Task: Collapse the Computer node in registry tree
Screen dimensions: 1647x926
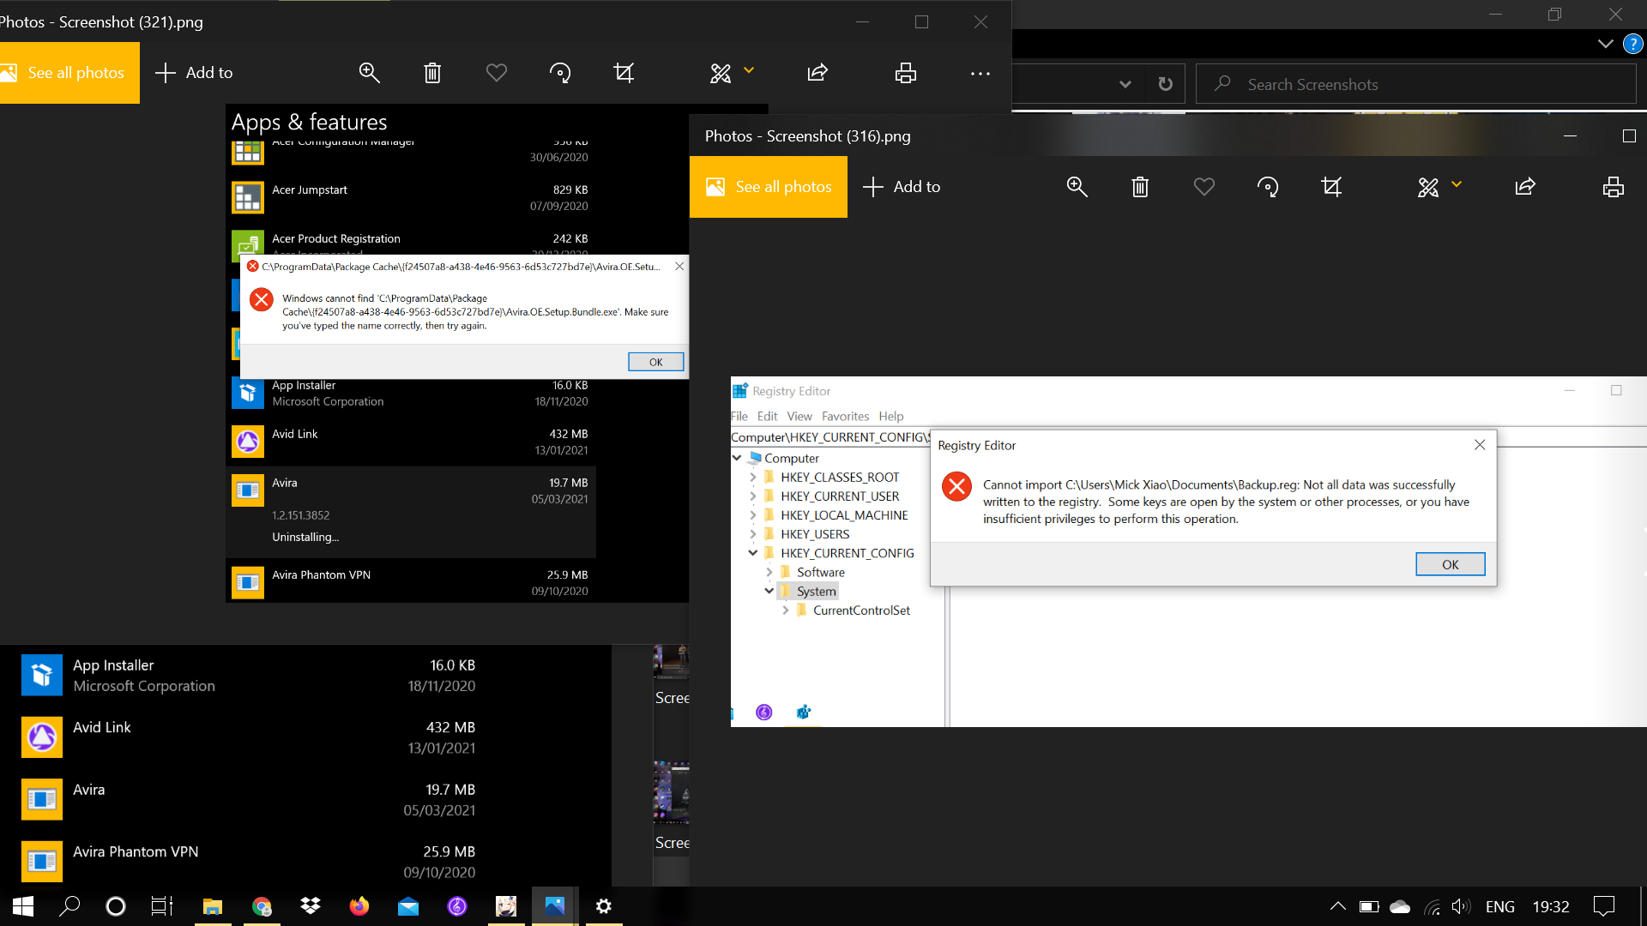Action: pyautogui.click(x=737, y=458)
